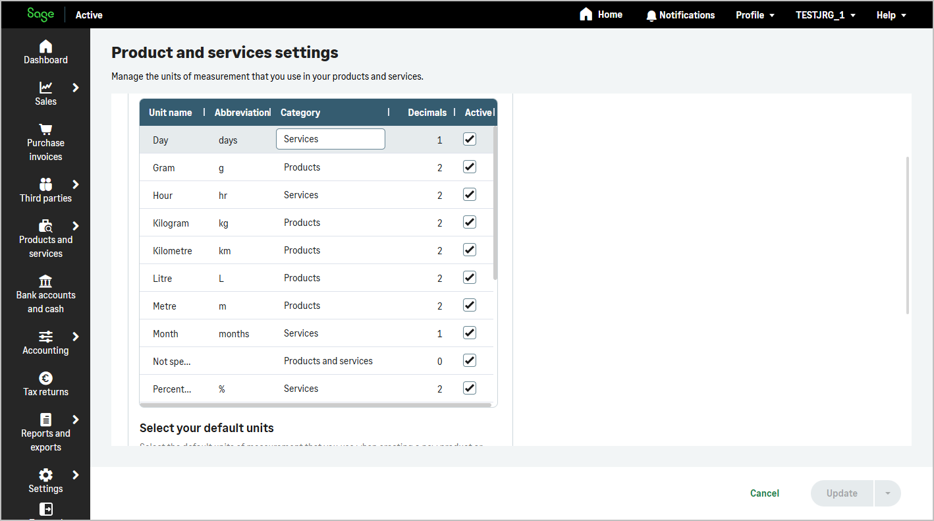Open the Sales chart icon
Screen dimensions: 934x521
45,87
